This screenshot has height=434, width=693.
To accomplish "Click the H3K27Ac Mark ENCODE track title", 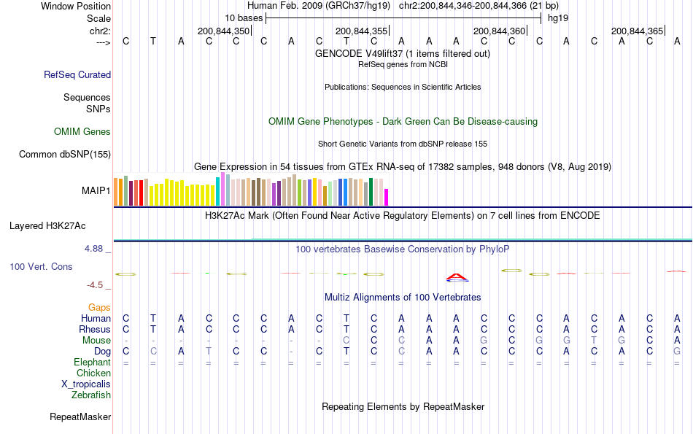I will coord(403,216).
